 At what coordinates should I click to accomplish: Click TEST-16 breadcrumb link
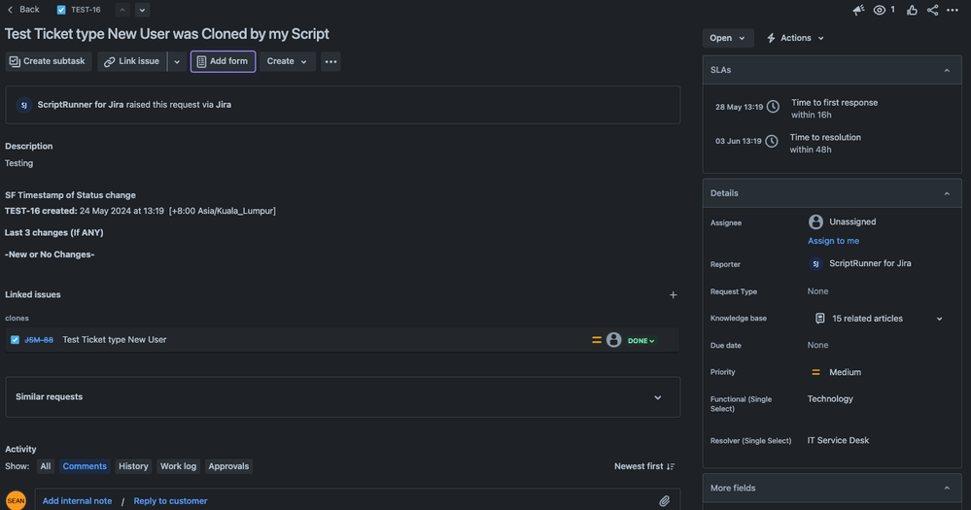[x=86, y=10]
